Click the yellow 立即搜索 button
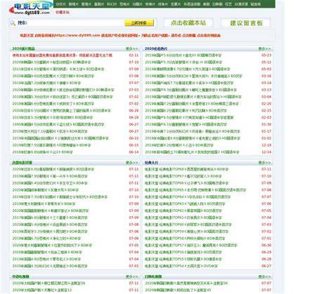This screenshot has width=333, height=294. [139, 23]
